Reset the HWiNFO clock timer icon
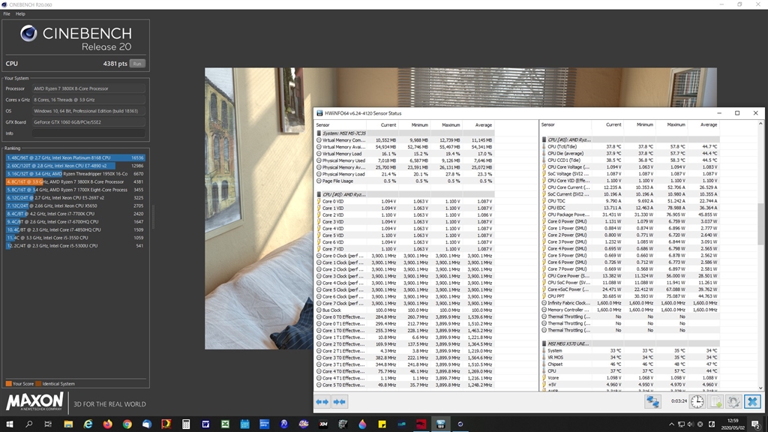768x432 pixels. pyautogui.click(x=697, y=402)
